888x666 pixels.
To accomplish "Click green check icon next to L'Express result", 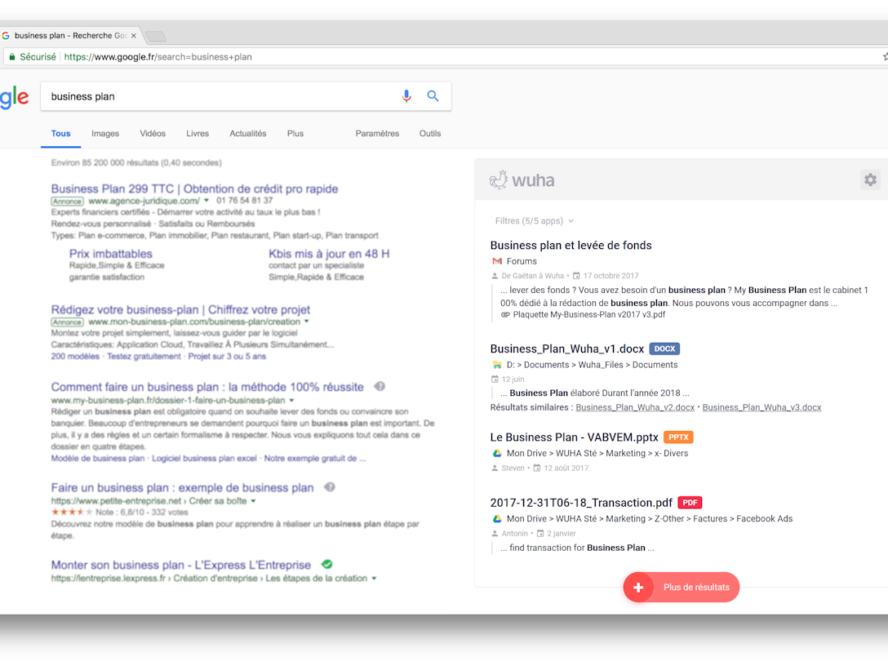I will (327, 564).
